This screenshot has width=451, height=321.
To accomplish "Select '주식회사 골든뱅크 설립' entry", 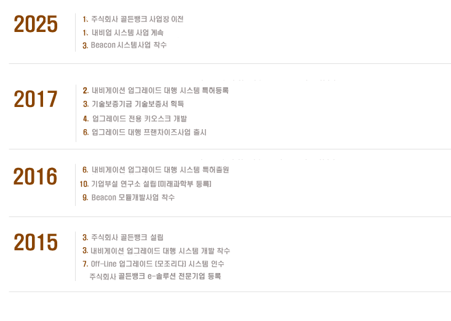I will pos(127,237).
